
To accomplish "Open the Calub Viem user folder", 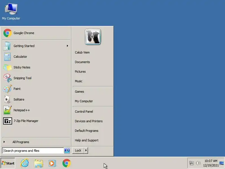I will pos(82,52).
